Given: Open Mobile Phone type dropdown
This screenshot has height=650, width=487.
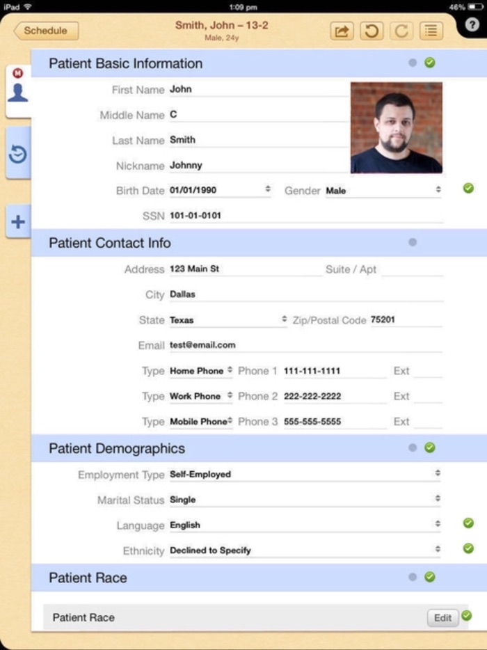Looking at the screenshot, I should (x=201, y=422).
